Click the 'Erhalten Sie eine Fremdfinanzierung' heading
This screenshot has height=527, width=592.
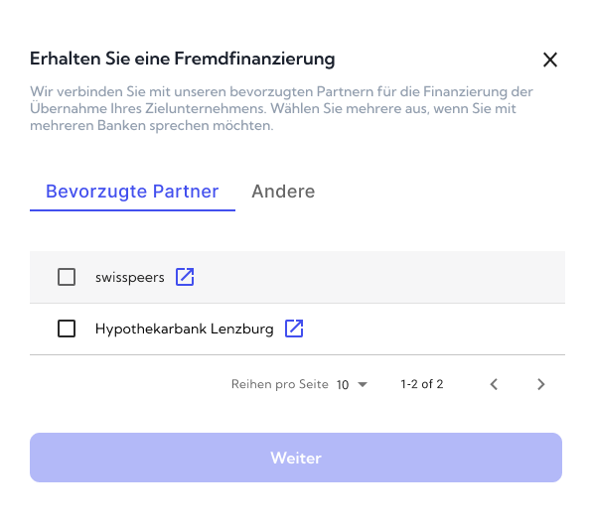point(183,59)
